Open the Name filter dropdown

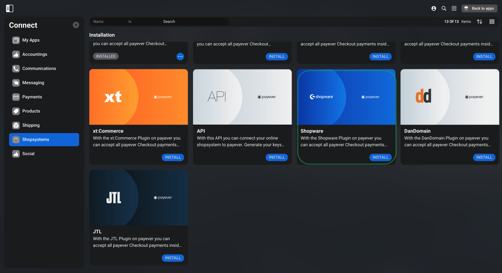(x=108, y=22)
